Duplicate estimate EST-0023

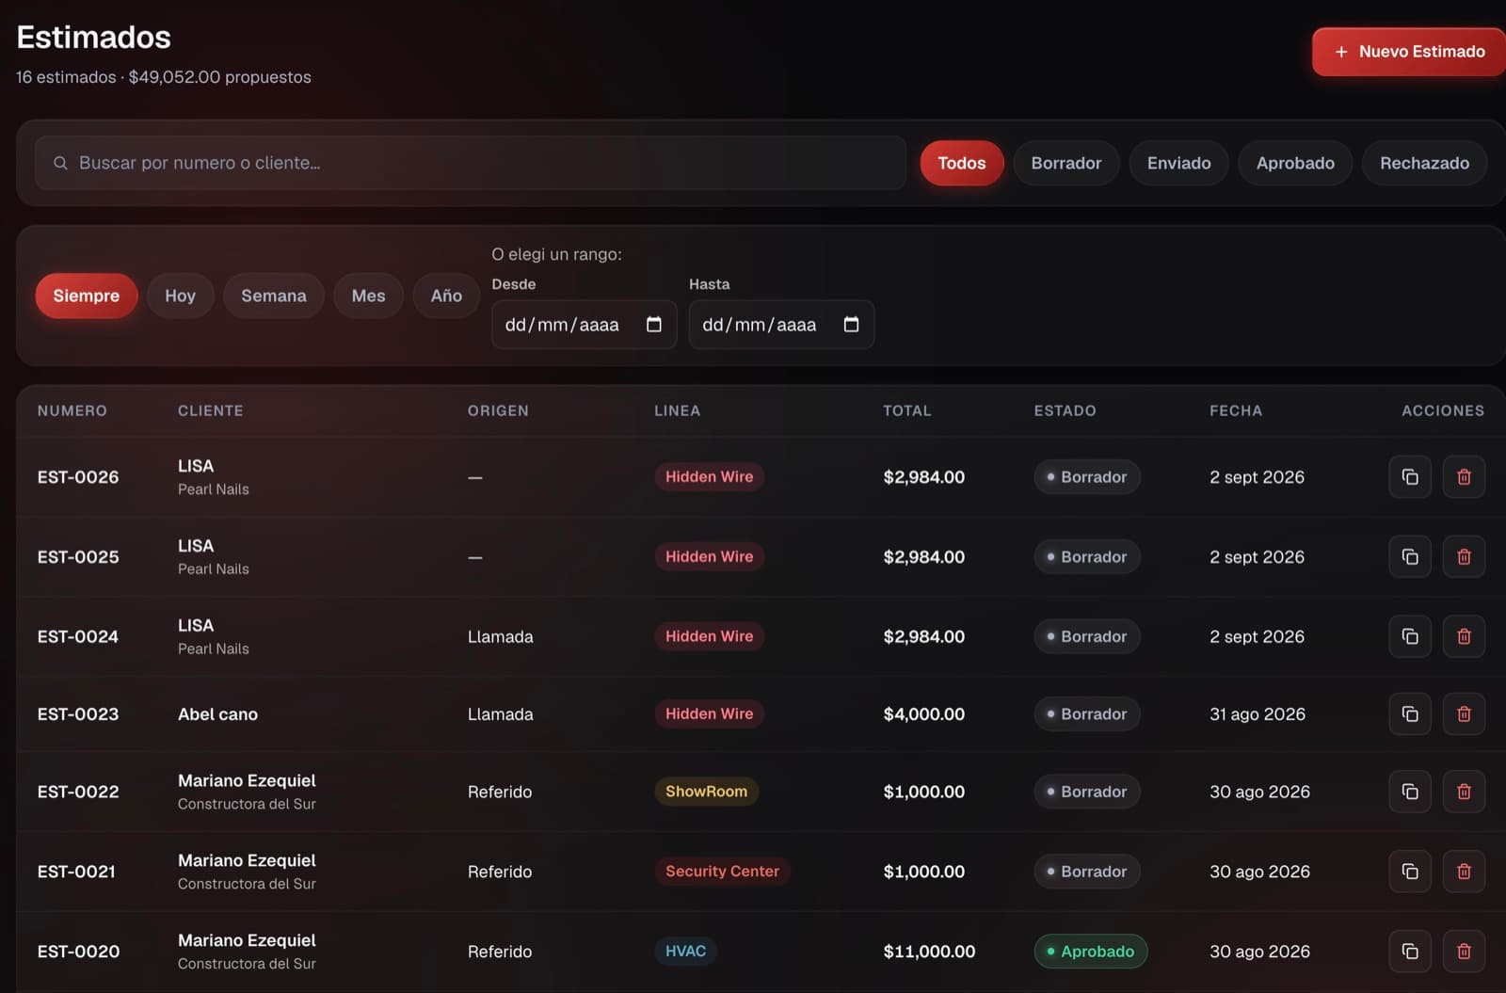(x=1410, y=714)
